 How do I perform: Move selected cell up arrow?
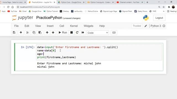click(47, 32)
